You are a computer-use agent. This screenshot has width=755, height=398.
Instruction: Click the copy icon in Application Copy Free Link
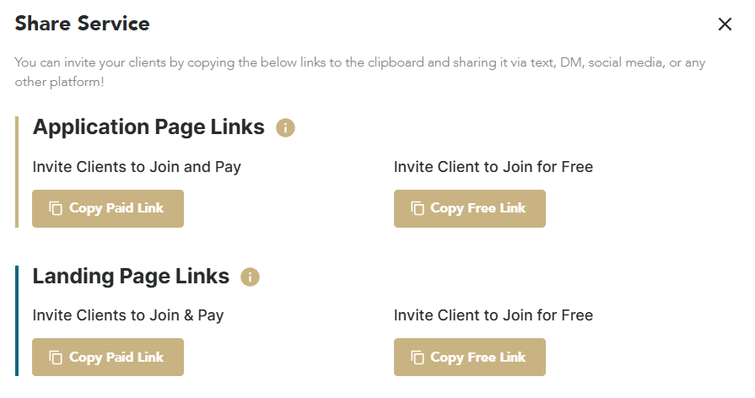click(x=418, y=208)
